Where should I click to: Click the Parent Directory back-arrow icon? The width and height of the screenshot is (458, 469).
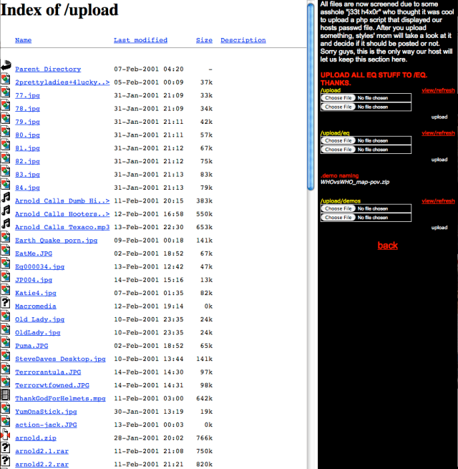point(6,67)
